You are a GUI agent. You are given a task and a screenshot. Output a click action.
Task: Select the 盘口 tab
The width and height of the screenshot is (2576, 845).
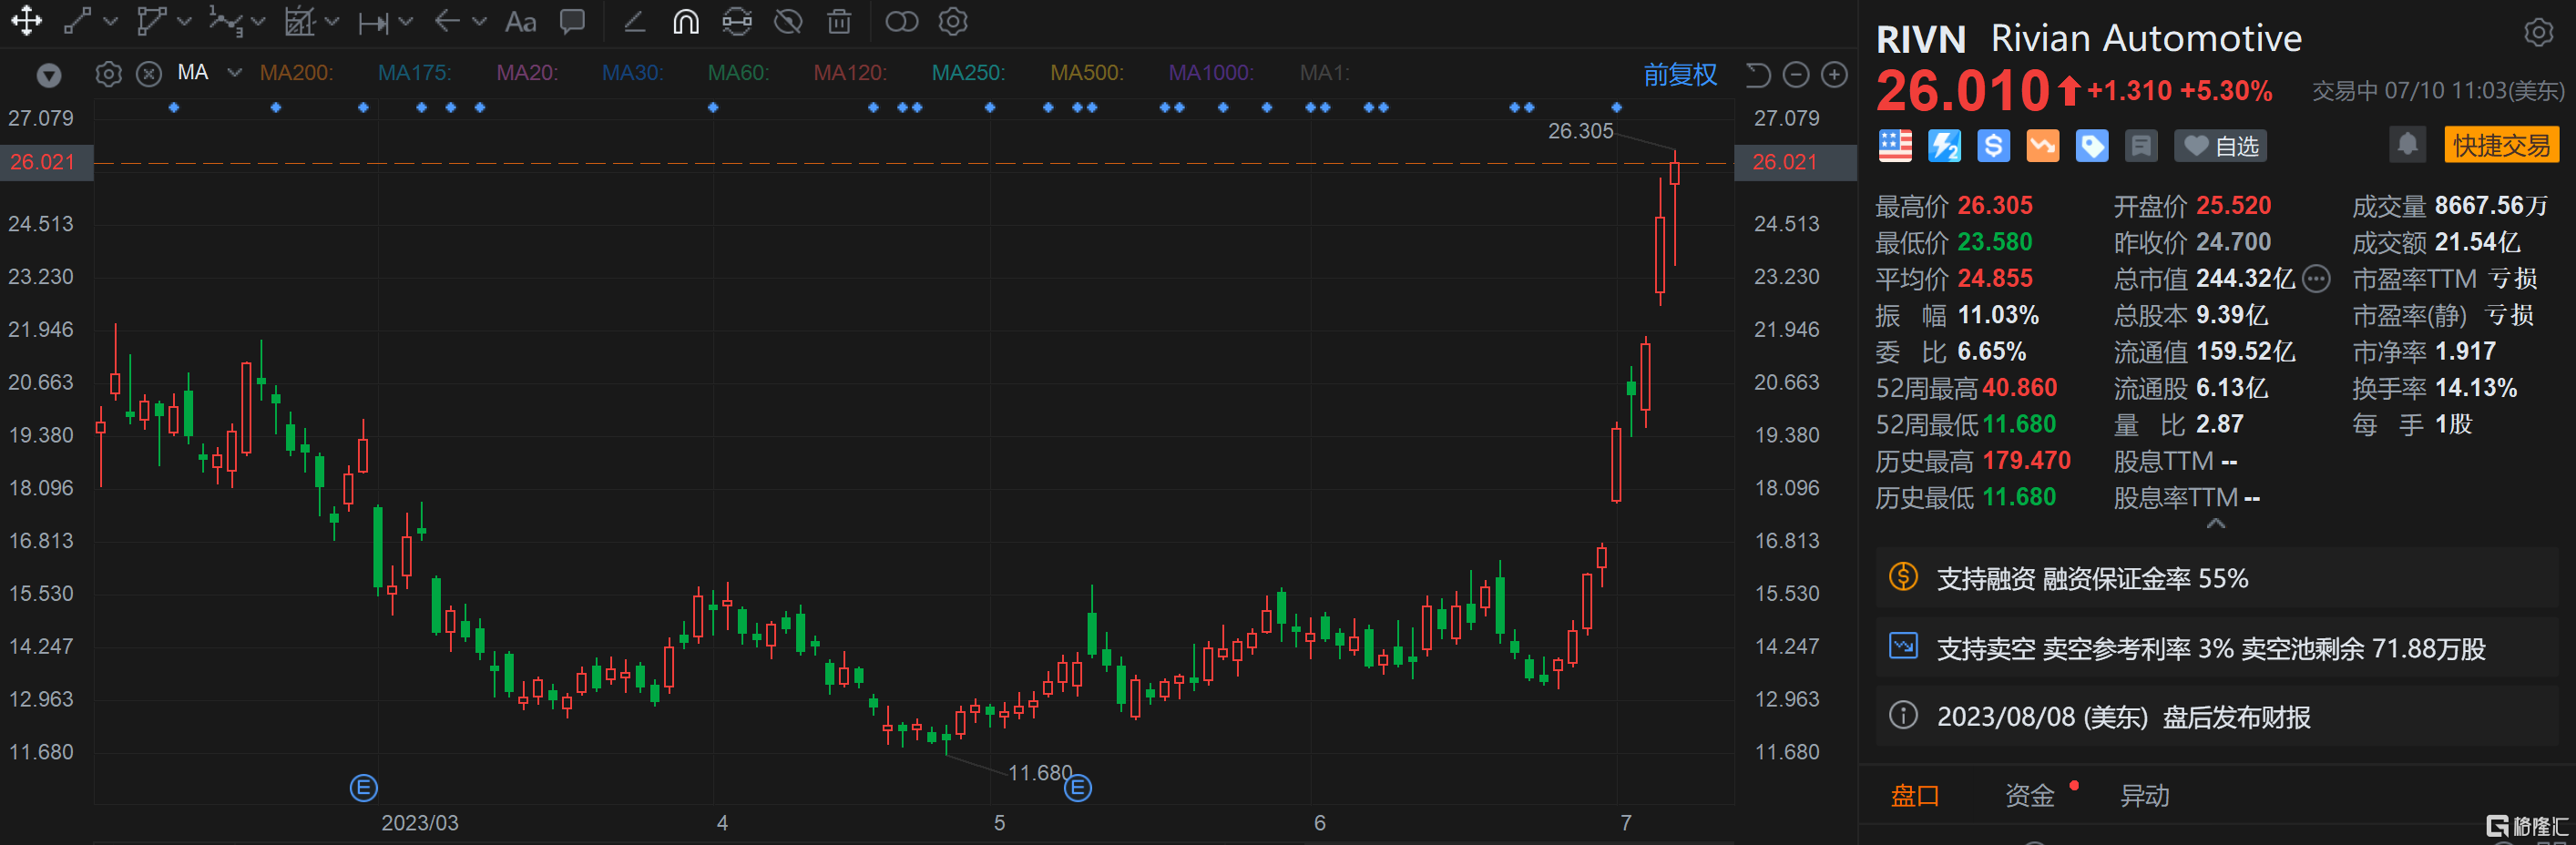click(1914, 796)
